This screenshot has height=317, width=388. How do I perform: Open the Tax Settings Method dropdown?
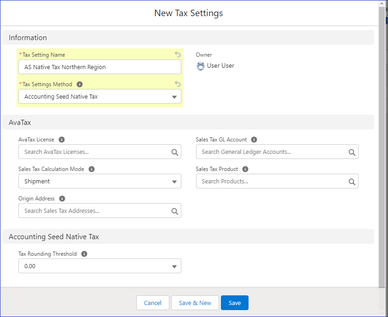[x=174, y=96]
